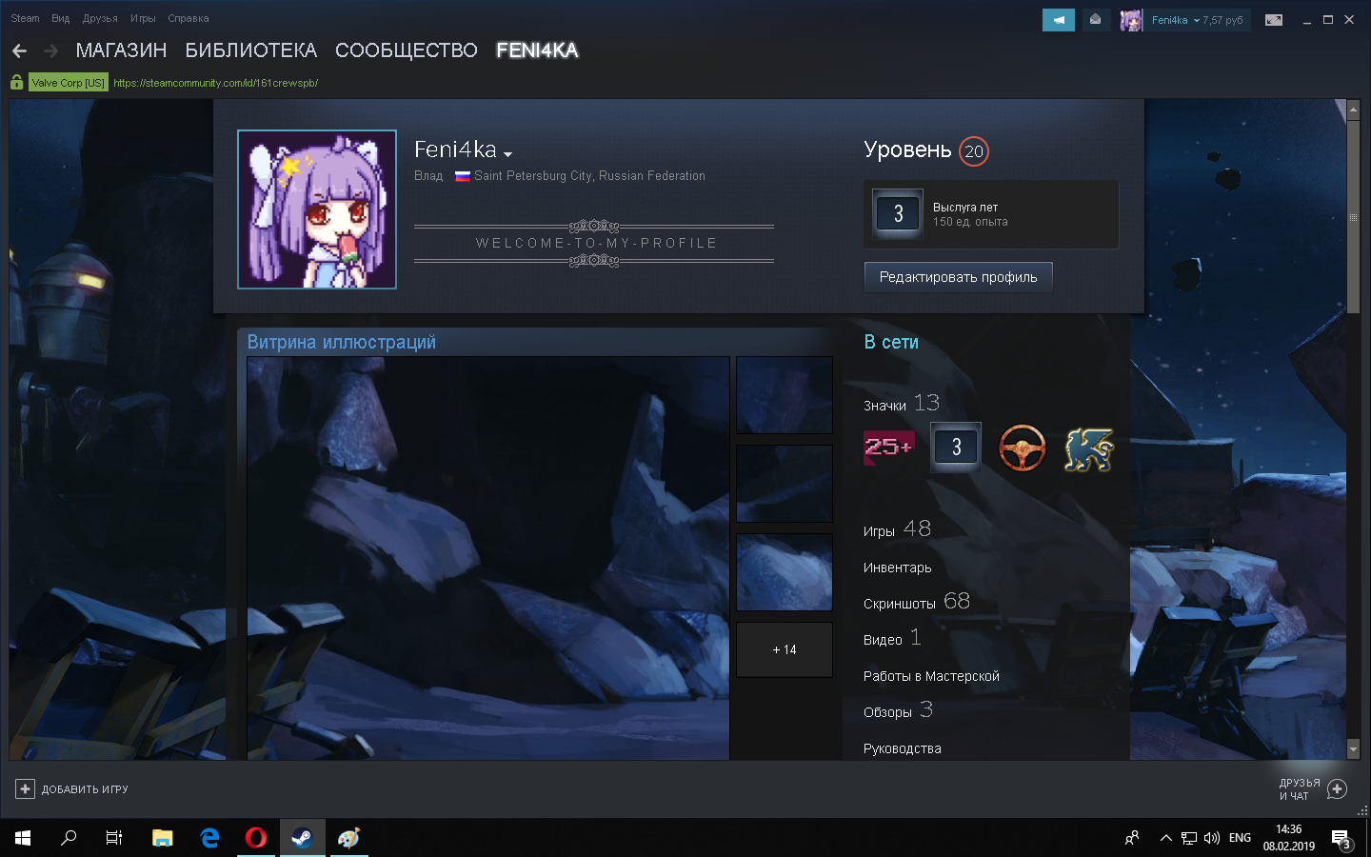The image size is (1371, 857).
Task: Open the account dropdown showing 7,57 руб
Action: pos(1197,20)
